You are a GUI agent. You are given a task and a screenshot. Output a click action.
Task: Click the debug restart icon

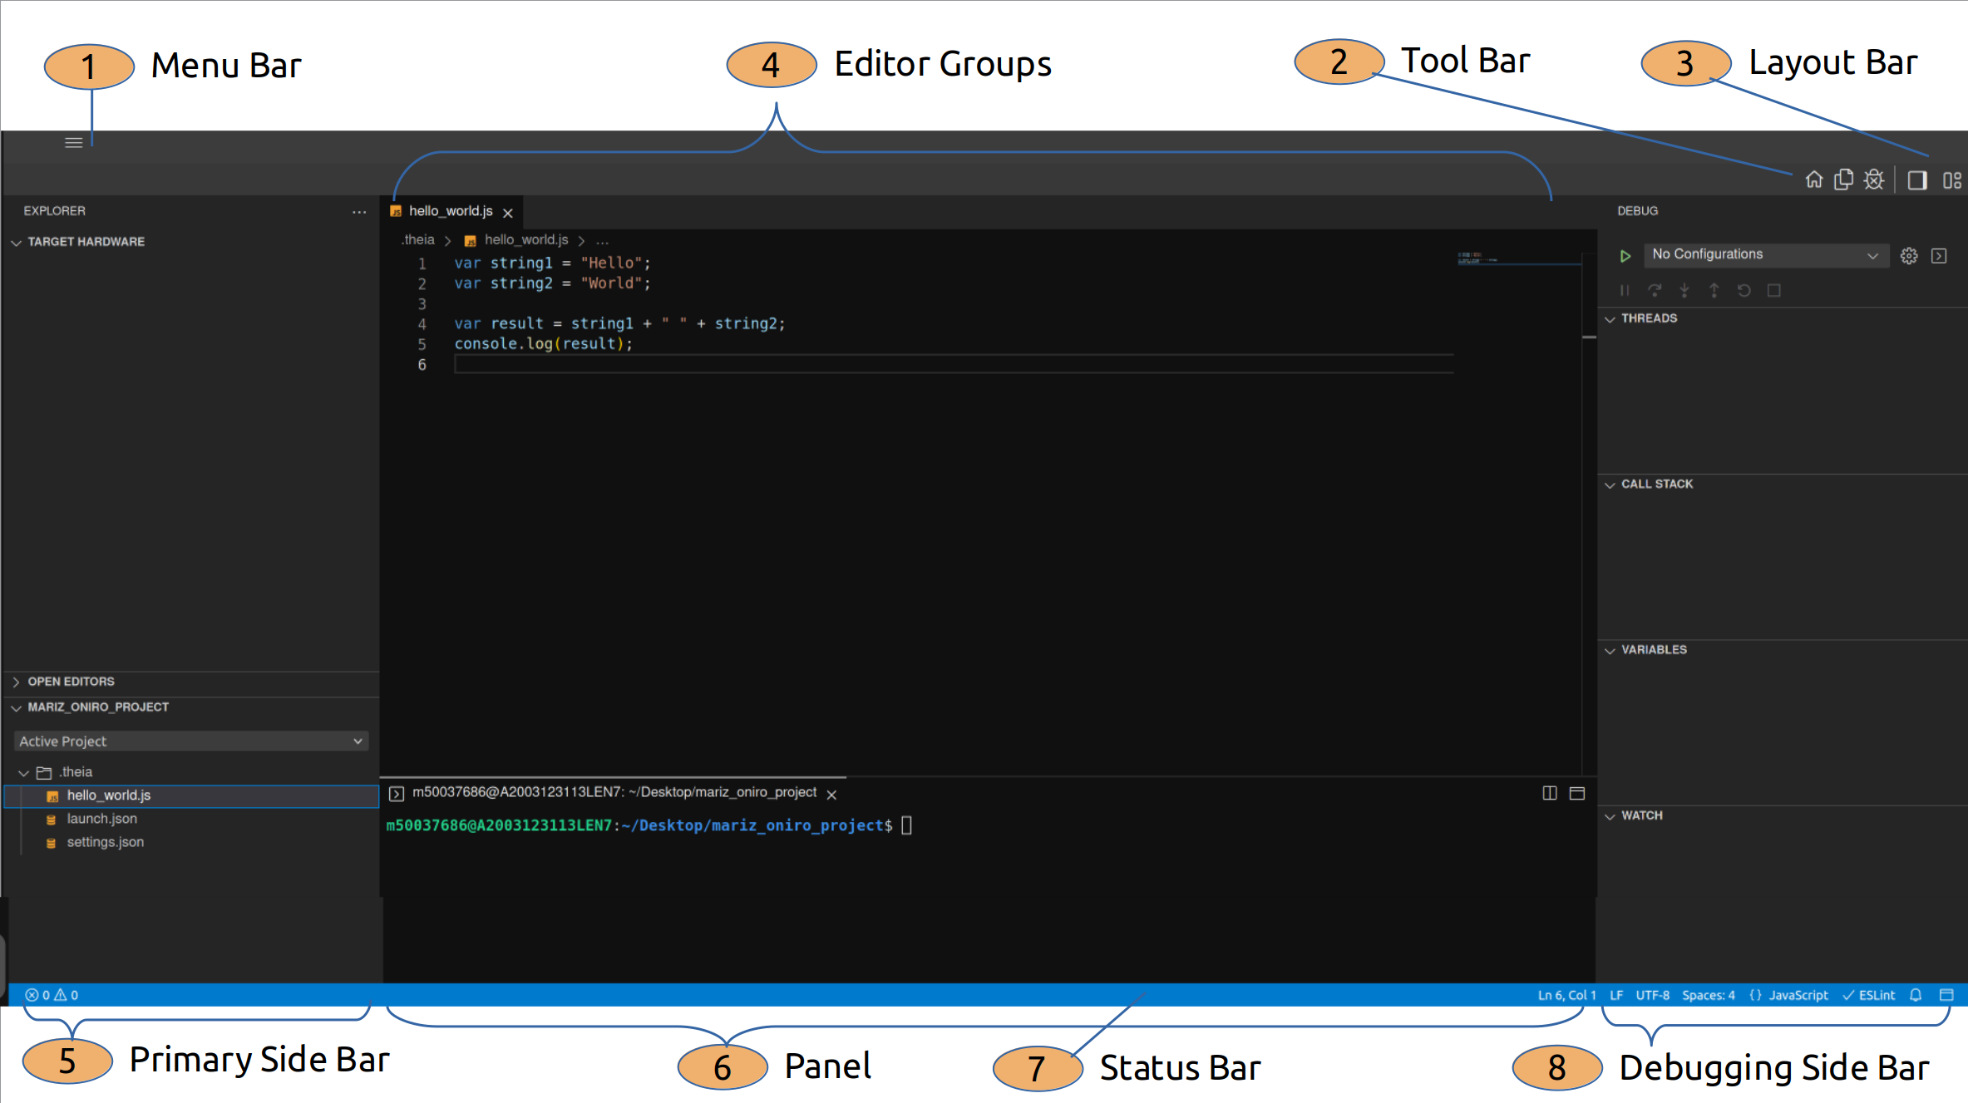point(1744,290)
